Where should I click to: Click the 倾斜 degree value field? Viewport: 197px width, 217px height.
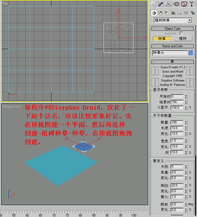pyautogui.click(x=177, y=204)
